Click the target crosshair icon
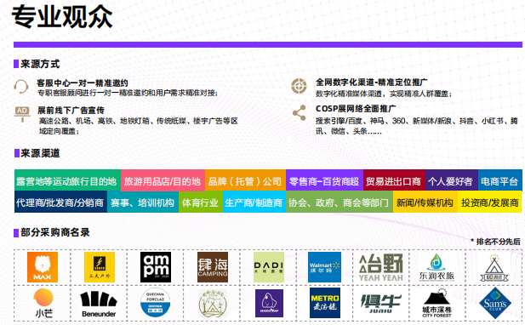Screen dimensions: 525x325 (299, 86)
